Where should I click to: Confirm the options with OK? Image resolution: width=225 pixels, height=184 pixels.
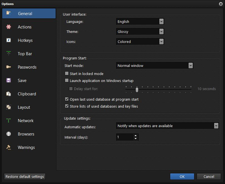tap(182, 176)
